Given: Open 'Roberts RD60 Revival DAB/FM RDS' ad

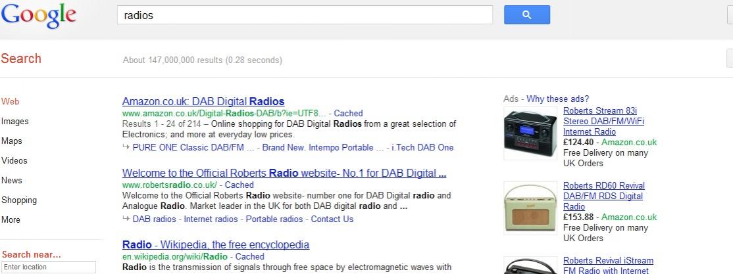Looking at the screenshot, I should [604, 196].
